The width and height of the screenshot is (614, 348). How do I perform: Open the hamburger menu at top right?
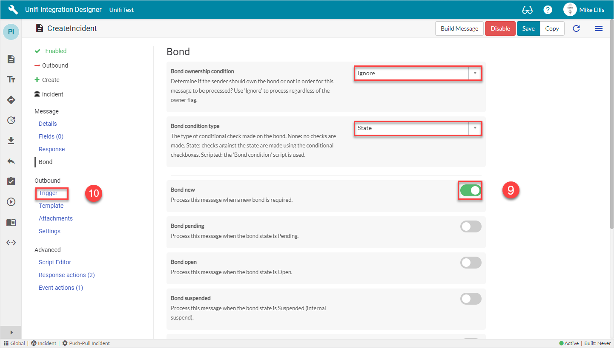(599, 28)
